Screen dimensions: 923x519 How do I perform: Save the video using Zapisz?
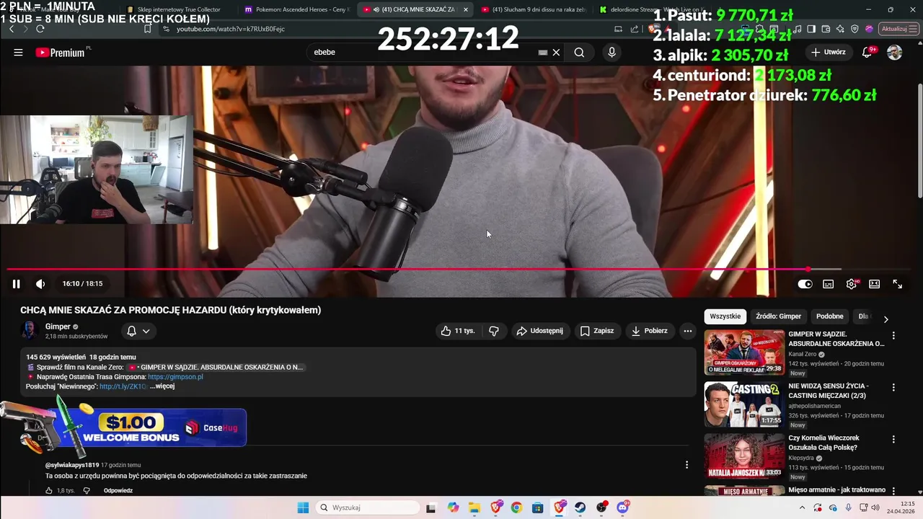coord(597,331)
